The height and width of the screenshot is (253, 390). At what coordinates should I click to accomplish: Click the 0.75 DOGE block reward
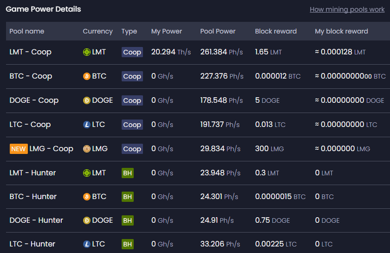273,220
